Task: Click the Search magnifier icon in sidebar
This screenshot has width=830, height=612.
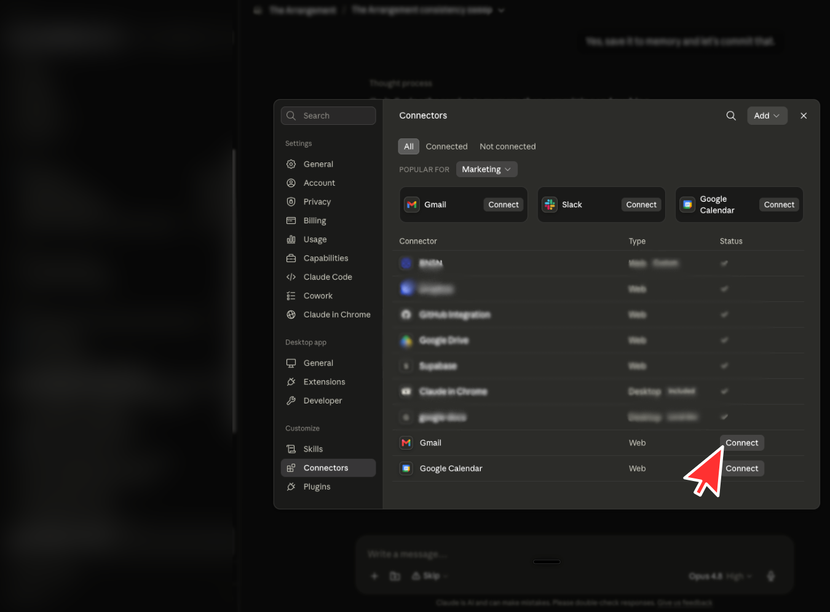Action: pyautogui.click(x=291, y=116)
